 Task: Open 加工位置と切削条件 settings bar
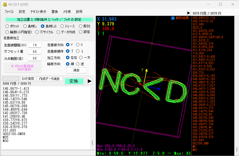[x=49, y=20]
